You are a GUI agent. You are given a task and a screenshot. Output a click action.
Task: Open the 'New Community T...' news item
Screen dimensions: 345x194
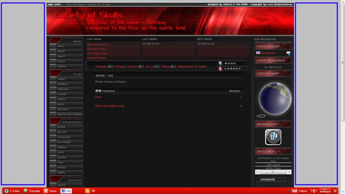pos(99,45)
